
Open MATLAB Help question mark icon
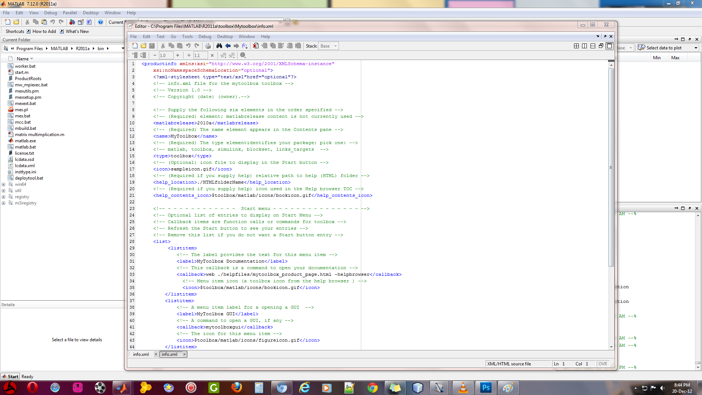[x=101, y=22]
